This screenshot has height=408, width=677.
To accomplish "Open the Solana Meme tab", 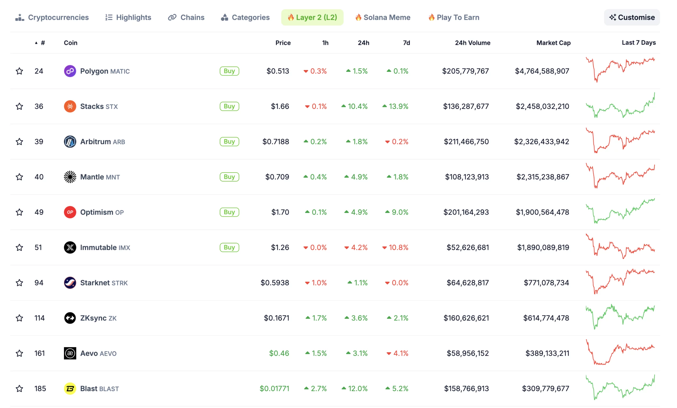I will [x=383, y=17].
